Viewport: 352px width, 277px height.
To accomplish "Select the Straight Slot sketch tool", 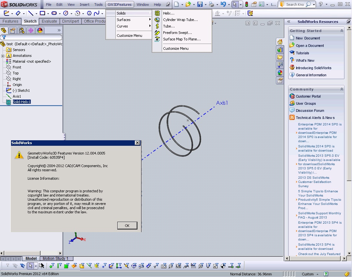I will 54,14.
